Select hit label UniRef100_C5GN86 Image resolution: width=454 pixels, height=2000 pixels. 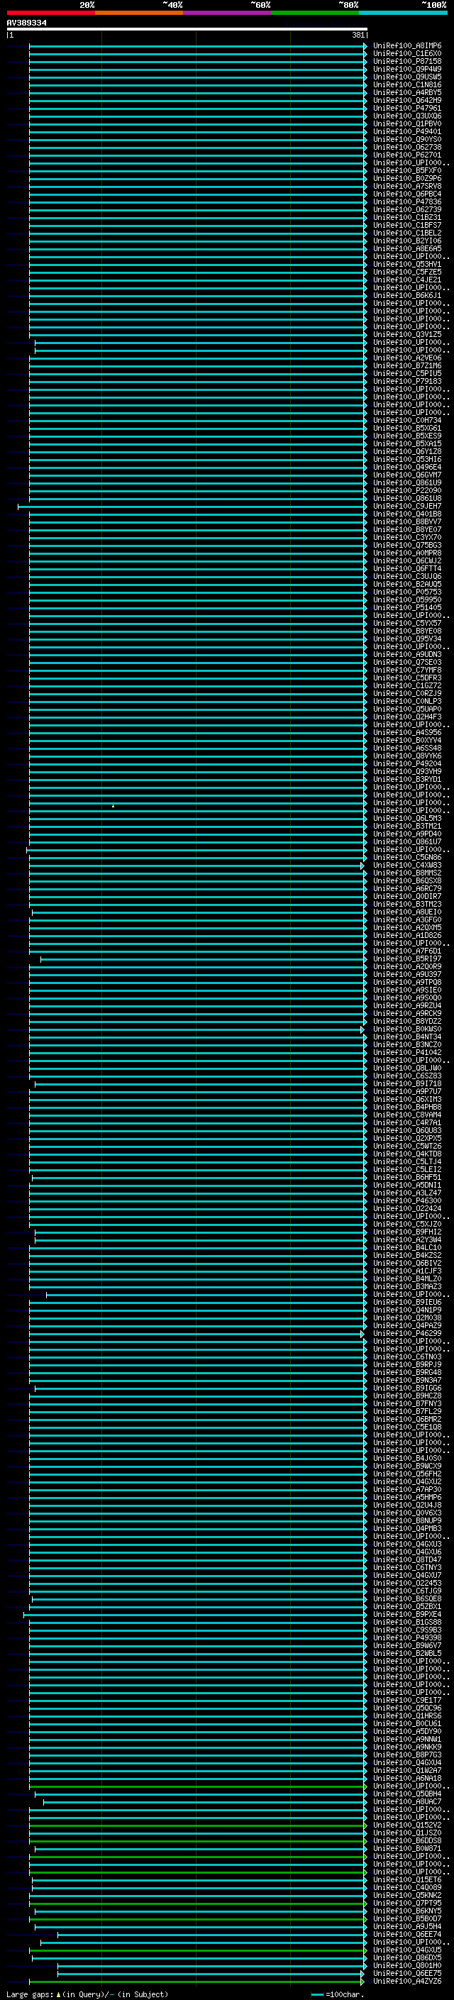coord(406,857)
